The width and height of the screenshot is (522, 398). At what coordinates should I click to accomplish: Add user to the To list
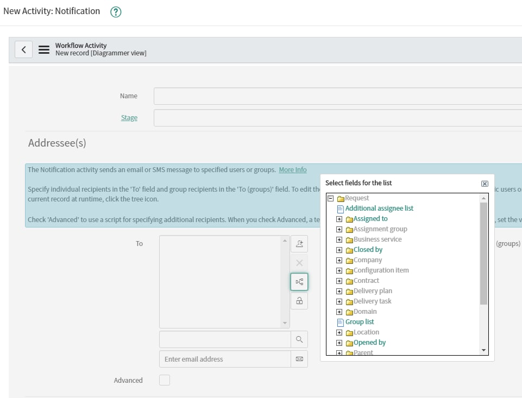(299, 244)
